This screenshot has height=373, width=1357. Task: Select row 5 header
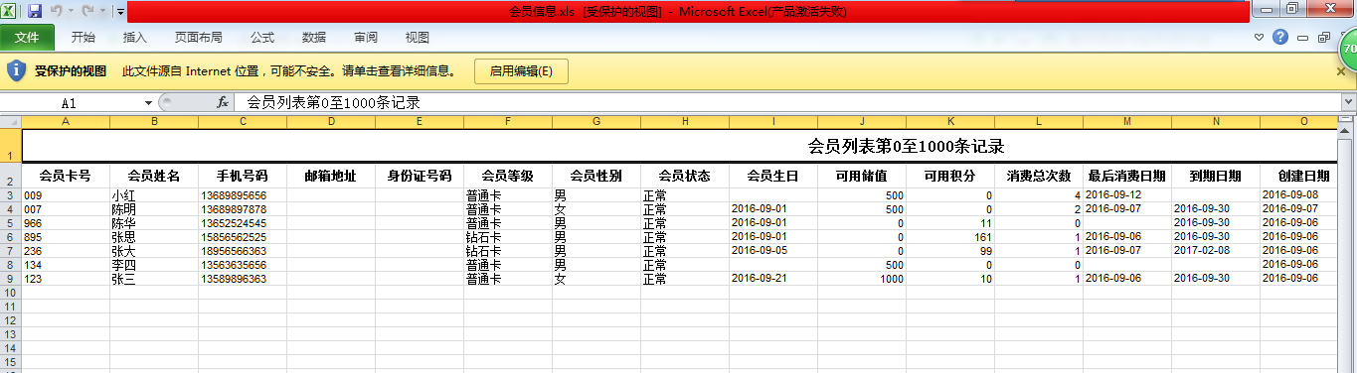point(10,223)
